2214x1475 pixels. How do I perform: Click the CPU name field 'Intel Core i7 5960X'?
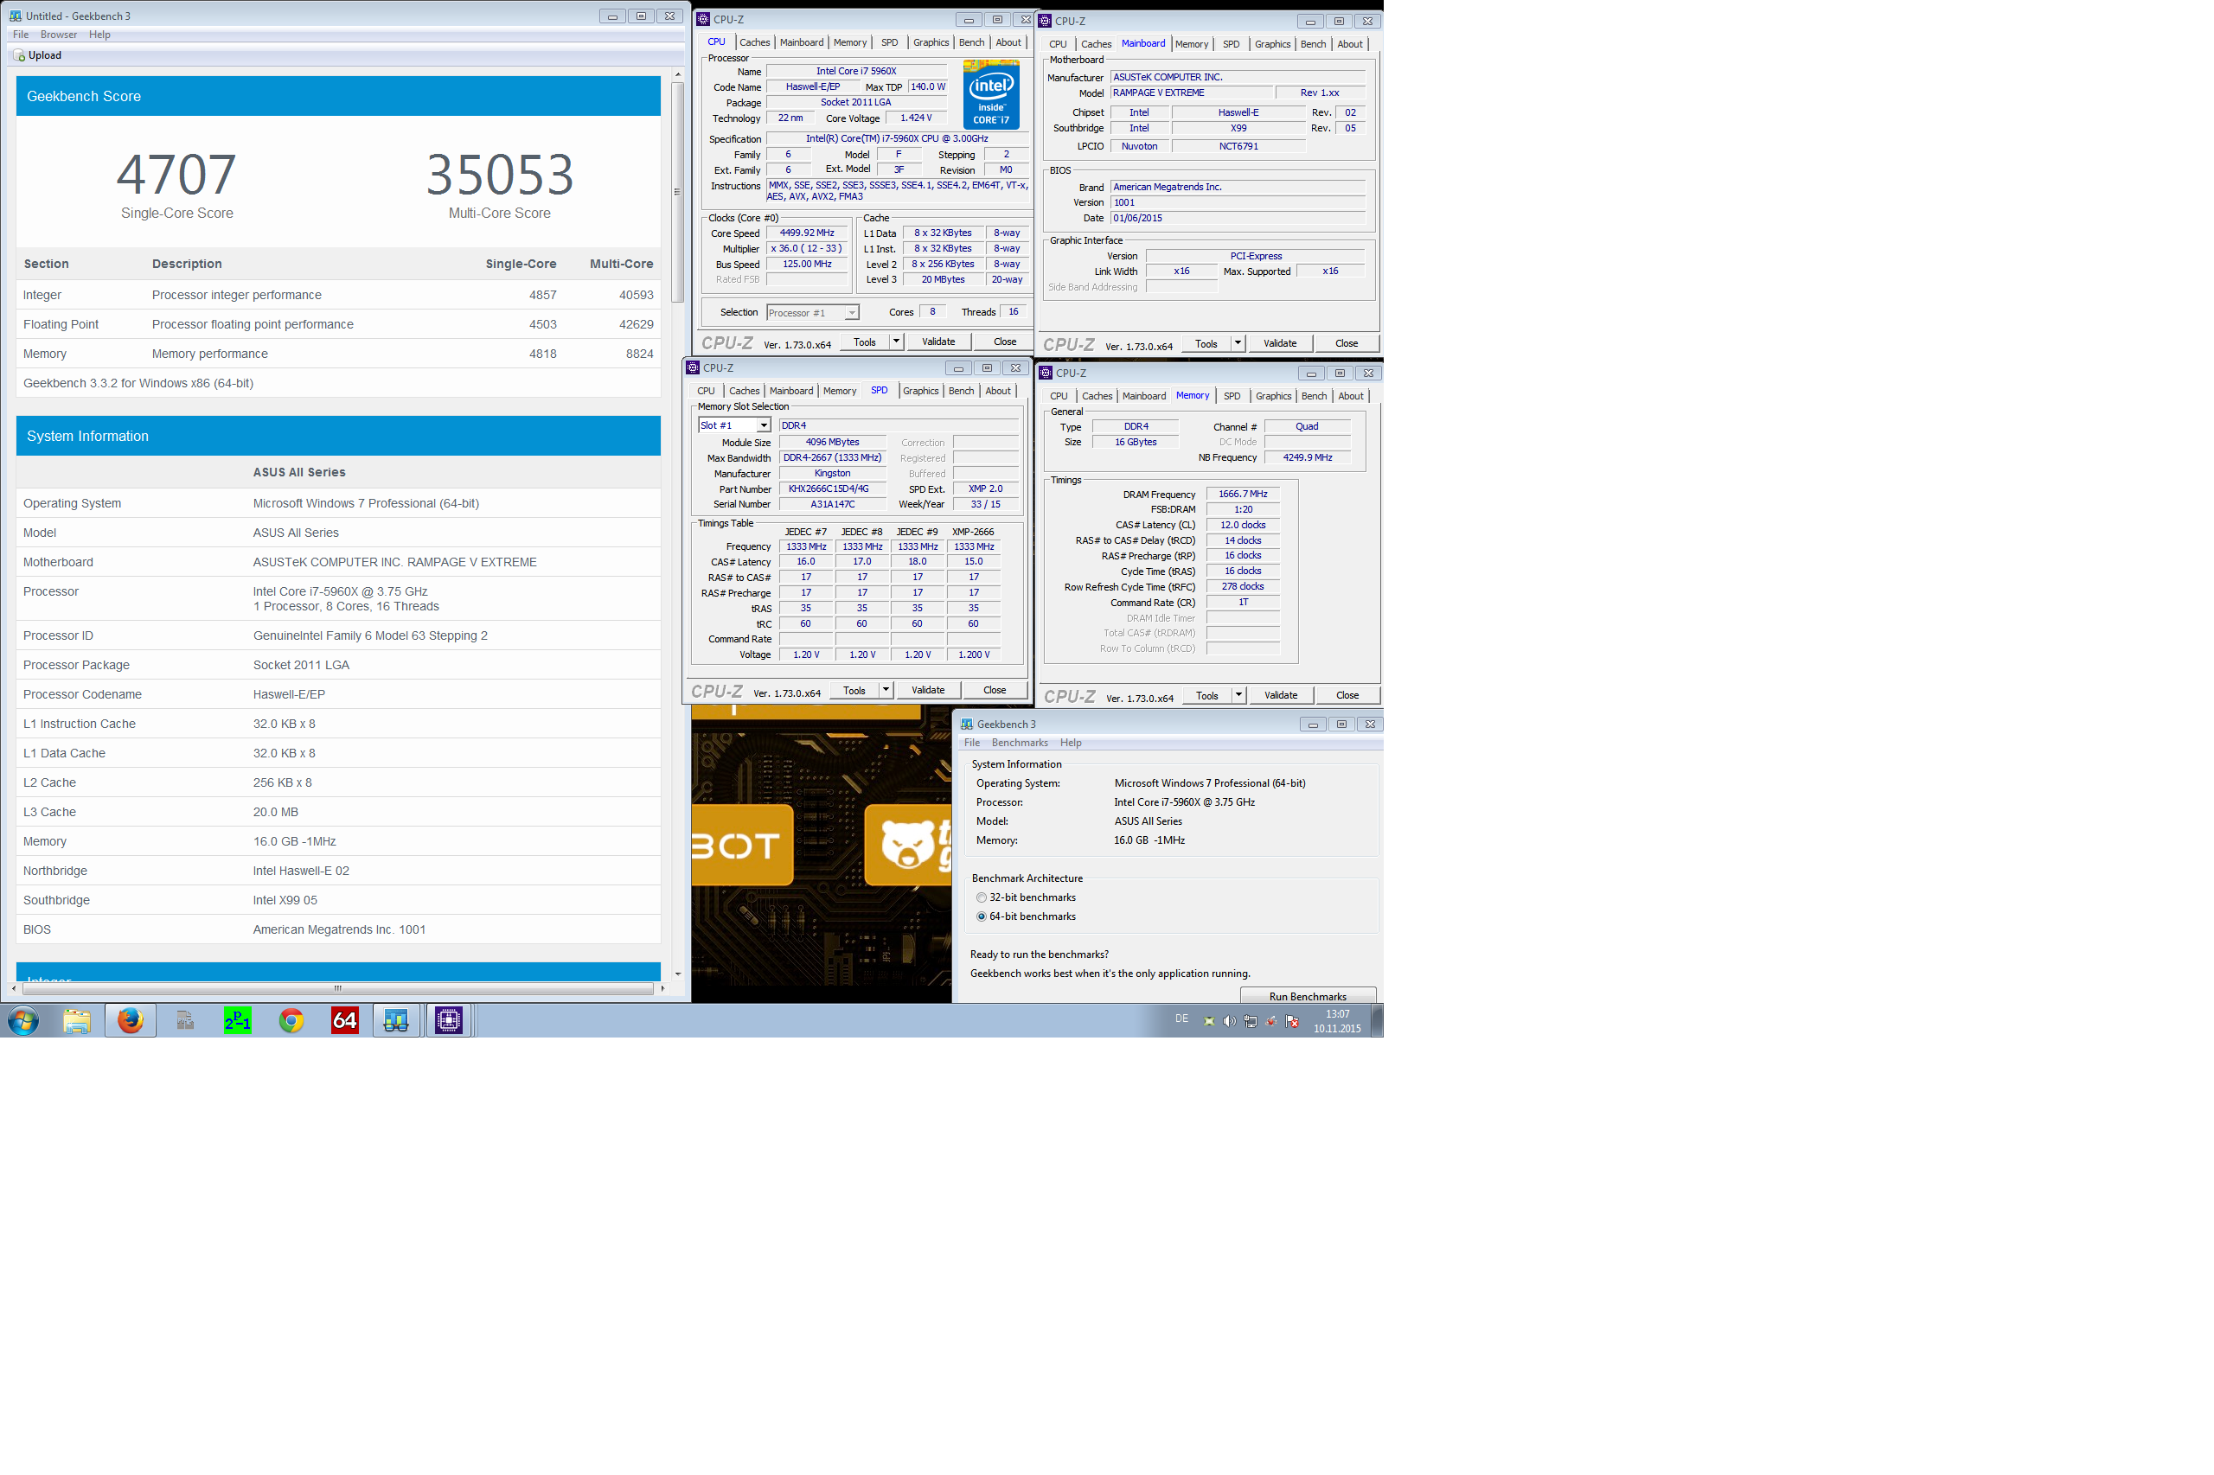pyautogui.click(x=856, y=72)
